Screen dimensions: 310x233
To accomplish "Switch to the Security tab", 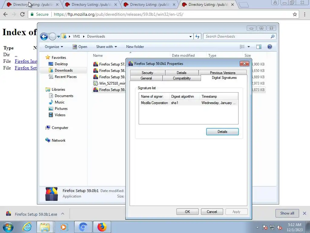I will point(147,73).
